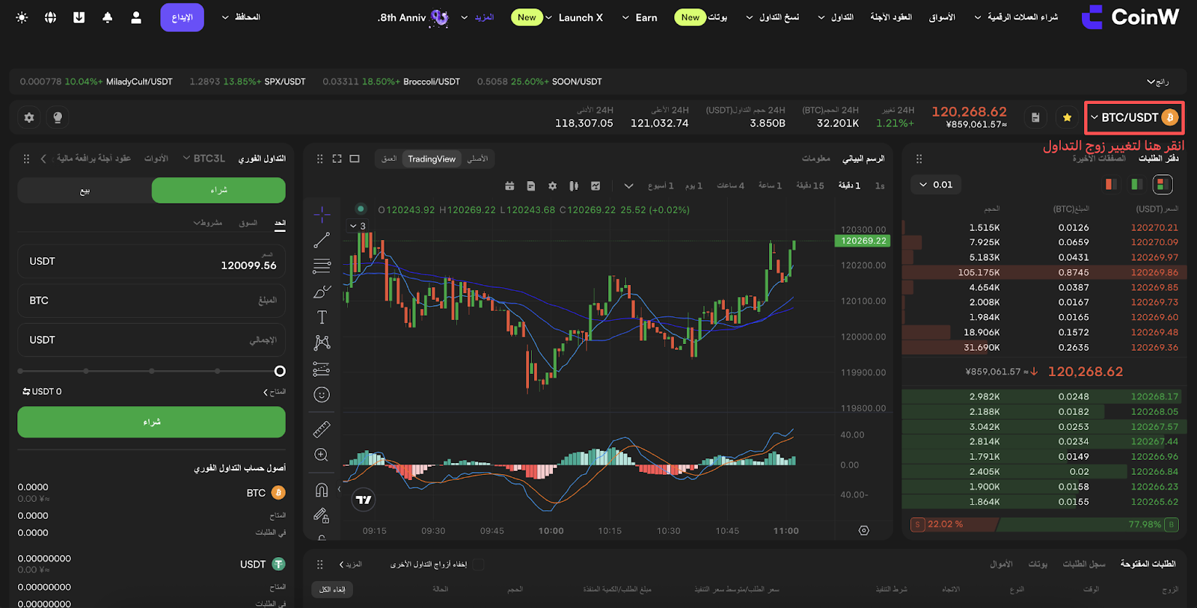The image size is (1197, 608).
Task: Open the user profile icon
Action: (x=135, y=17)
